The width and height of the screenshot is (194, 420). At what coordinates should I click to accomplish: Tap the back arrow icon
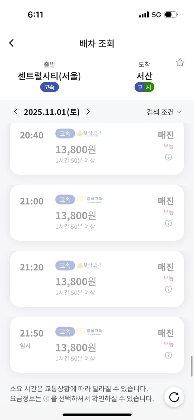pos(11,43)
